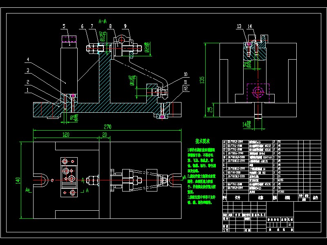Click part callout number 10

click(186, 74)
